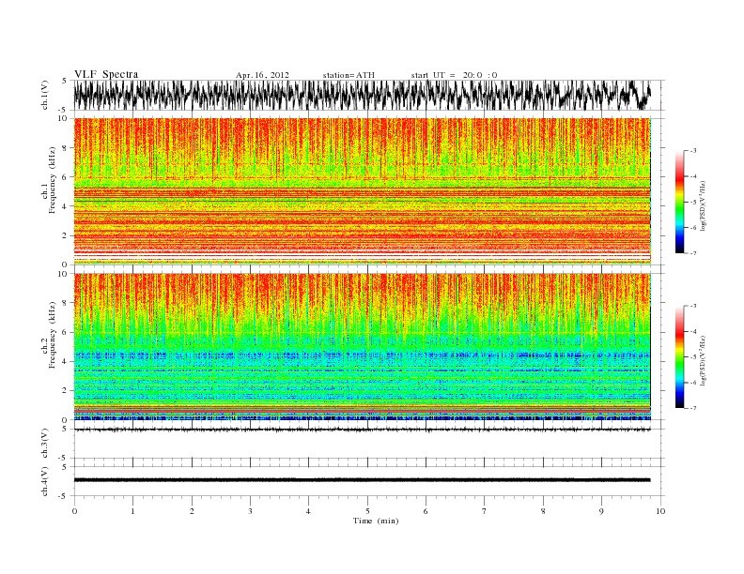Click the date 'Apr. 16, 2012'
Screen dimensions: 744x574
point(262,75)
